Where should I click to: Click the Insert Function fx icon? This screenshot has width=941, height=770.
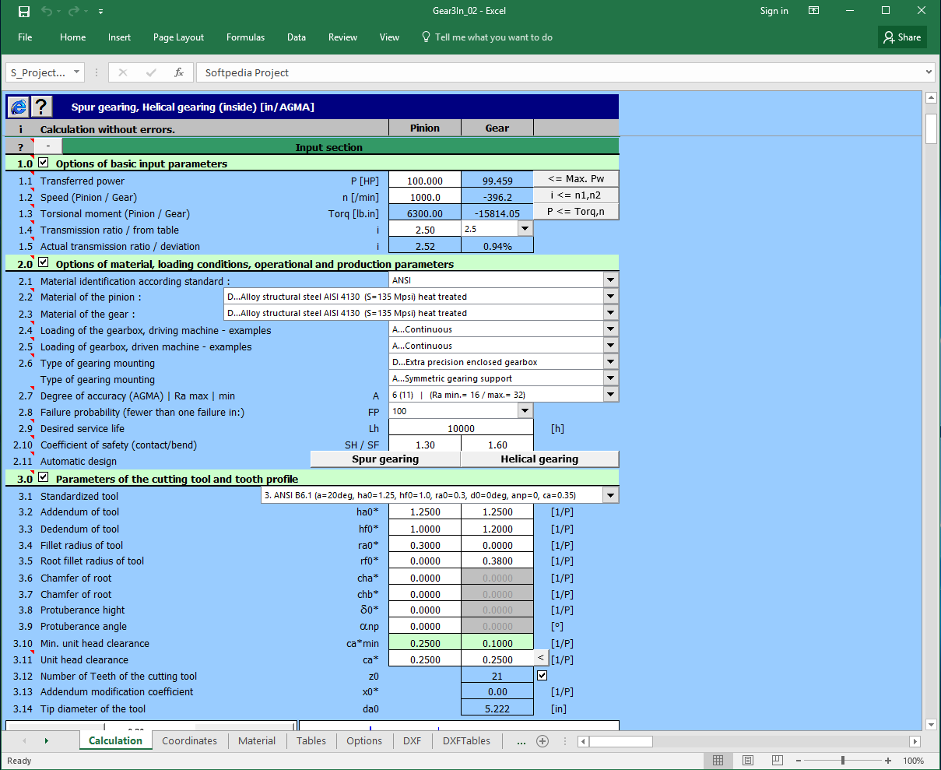click(x=179, y=72)
